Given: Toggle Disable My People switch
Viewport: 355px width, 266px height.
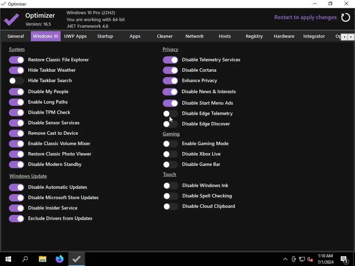Looking at the screenshot, I should 17,92.
